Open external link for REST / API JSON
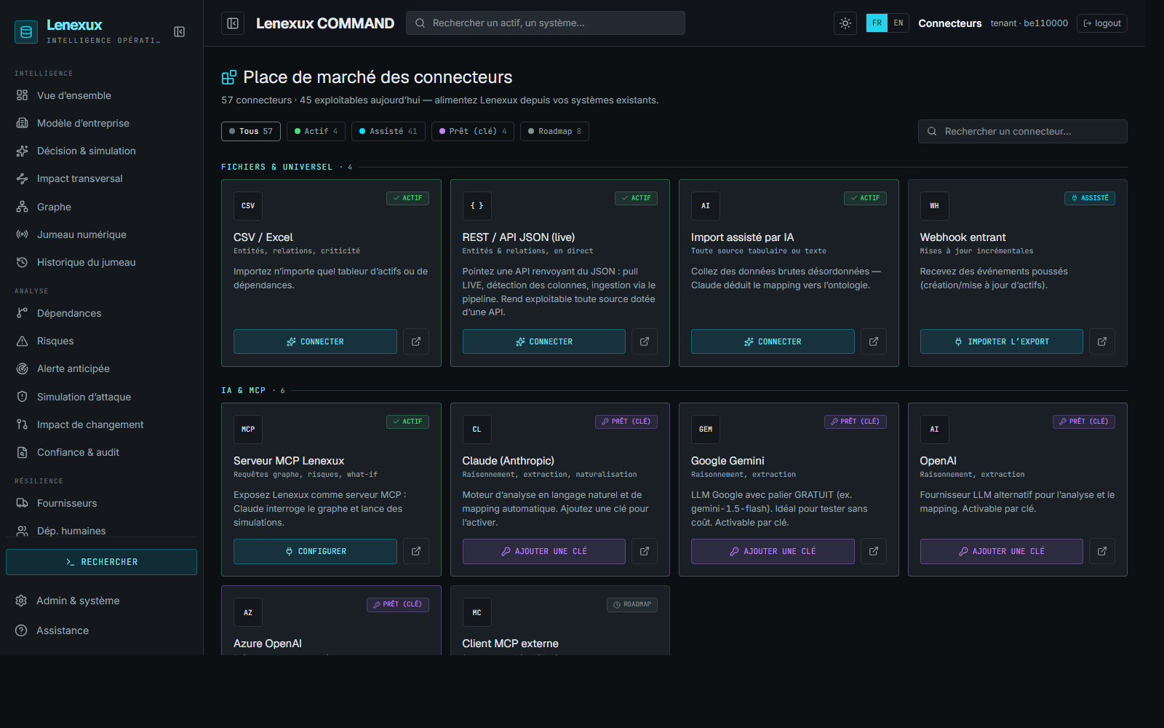This screenshot has height=728, width=1164. tap(645, 341)
